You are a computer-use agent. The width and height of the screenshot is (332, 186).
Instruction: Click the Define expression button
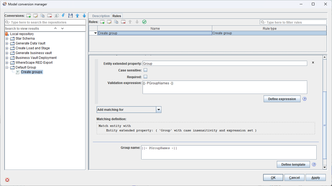282,99
